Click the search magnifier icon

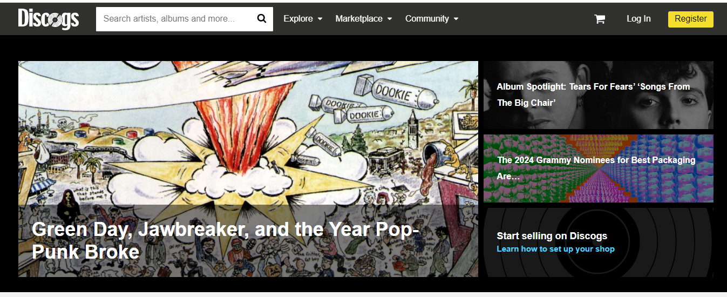point(262,18)
